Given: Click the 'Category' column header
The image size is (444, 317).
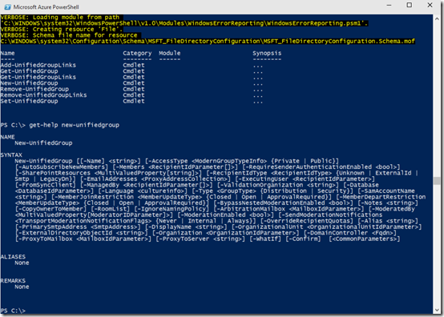Looking at the screenshot, I should click(x=137, y=53).
